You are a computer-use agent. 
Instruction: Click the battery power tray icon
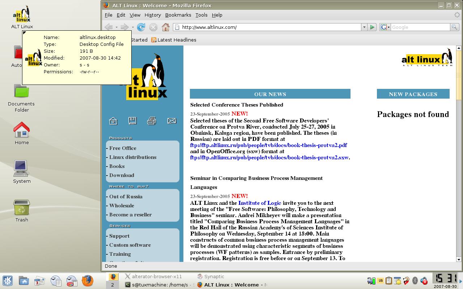371,280
